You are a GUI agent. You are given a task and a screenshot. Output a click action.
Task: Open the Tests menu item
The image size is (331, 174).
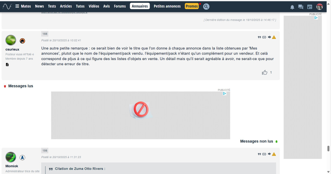(52, 6)
